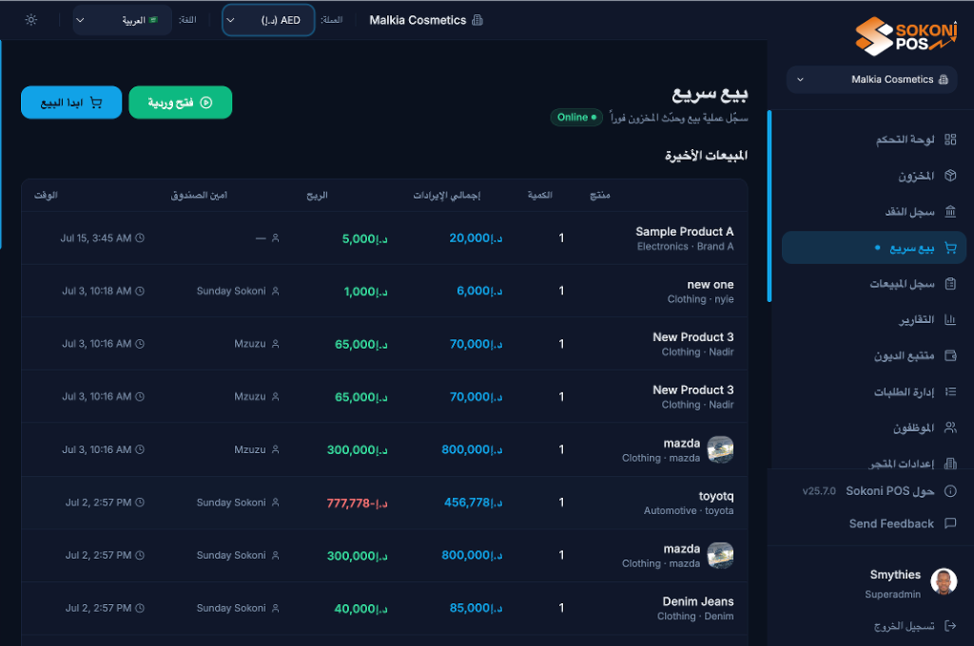Screen dimensions: 974x646
Task: Click the bank building icon in sidebar
Action: (950, 212)
